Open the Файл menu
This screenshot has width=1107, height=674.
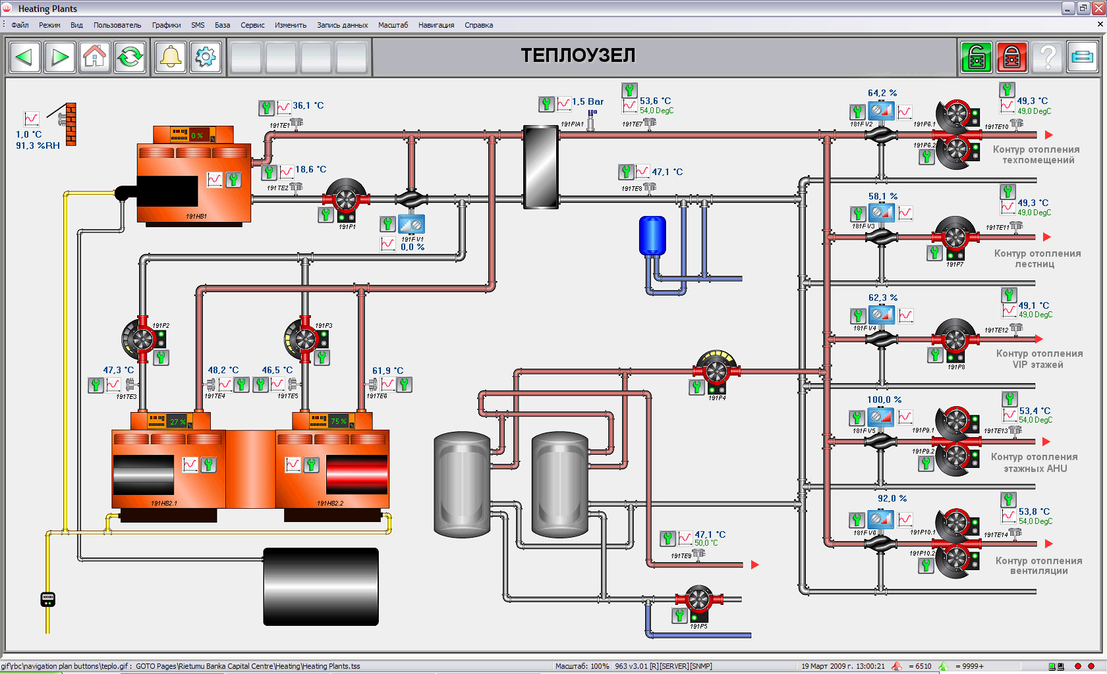(x=20, y=25)
